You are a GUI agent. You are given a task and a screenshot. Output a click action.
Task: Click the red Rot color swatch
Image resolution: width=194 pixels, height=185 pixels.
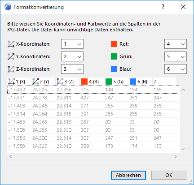click(114, 44)
